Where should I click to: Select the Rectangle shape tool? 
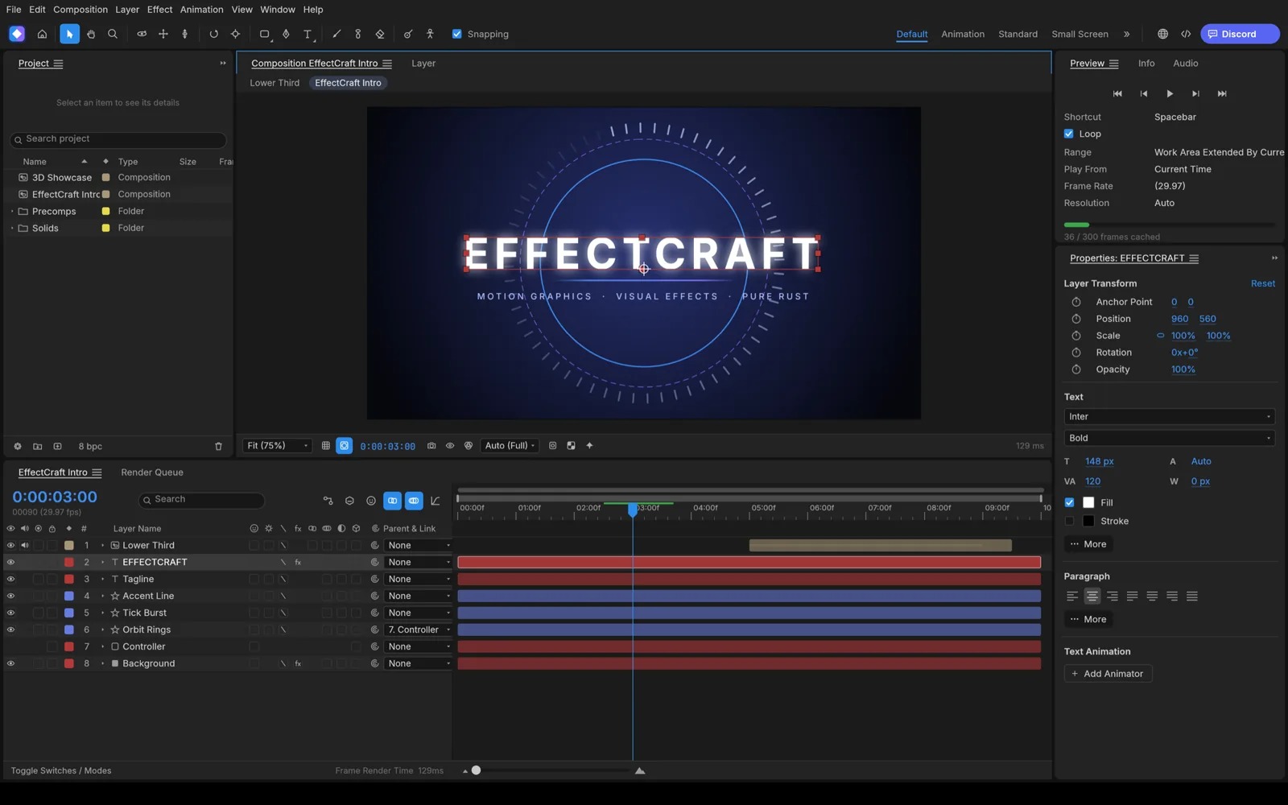264,34
